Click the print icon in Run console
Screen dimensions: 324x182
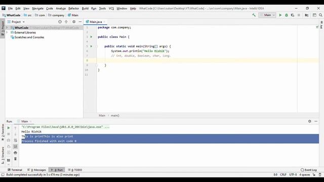point(15,153)
